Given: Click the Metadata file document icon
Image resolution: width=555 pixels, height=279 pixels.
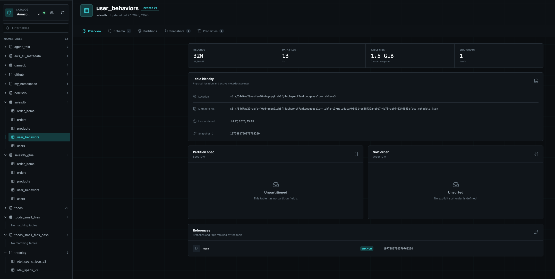Looking at the screenshot, I should tap(195, 109).
